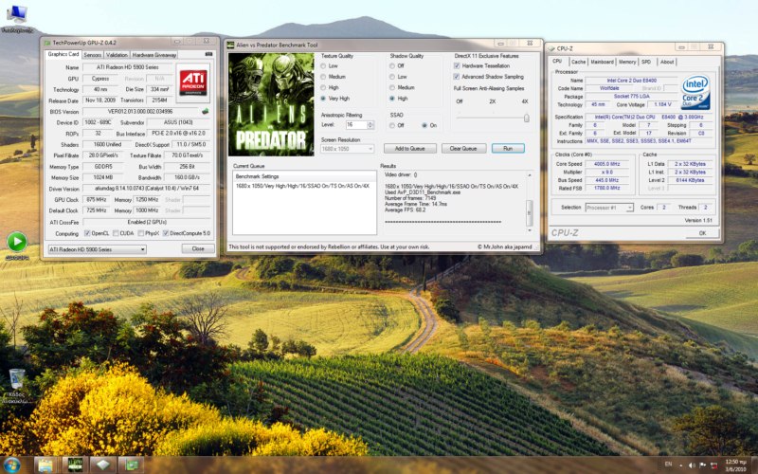Click the CPU-Z title bar icon
This screenshot has height=474, width=758.
click(x=551, y=48)
